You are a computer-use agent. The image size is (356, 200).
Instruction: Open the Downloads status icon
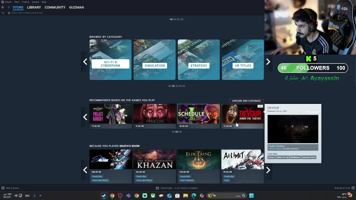pyautogui.click(x=157, y=188)
